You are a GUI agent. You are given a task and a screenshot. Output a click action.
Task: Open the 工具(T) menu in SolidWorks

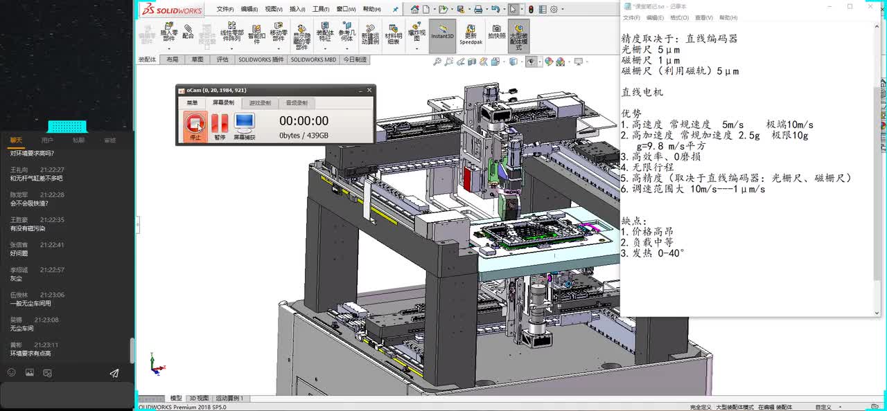pyautogui.click(x=321, y=10)
